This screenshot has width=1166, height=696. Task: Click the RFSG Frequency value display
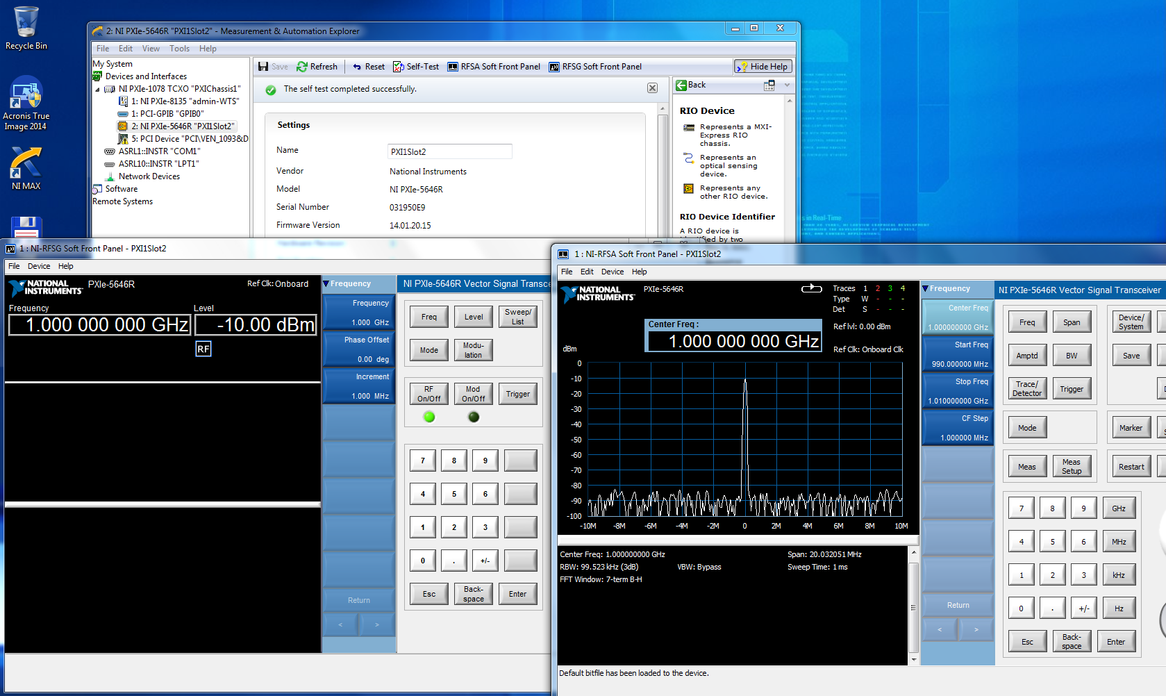coord(99,325)
